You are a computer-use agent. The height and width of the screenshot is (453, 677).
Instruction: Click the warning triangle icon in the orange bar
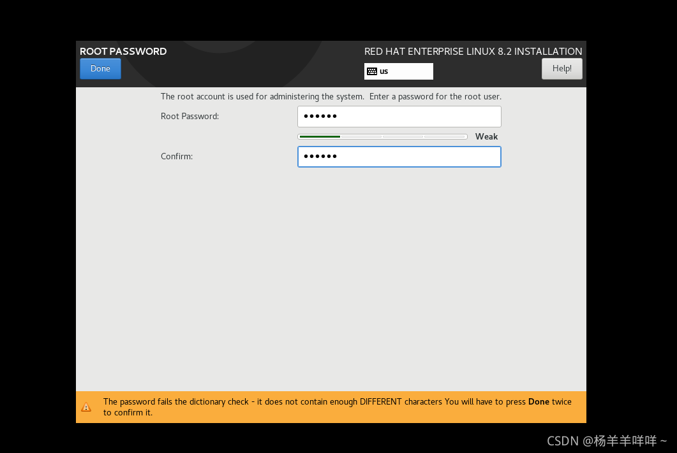click(x=86, y=407)
